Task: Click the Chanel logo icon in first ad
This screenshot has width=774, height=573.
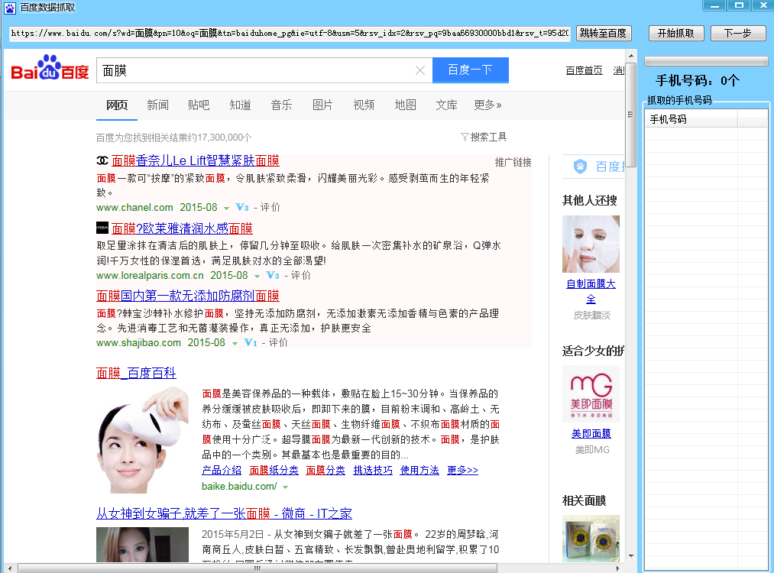Action: tap(102, 161)
